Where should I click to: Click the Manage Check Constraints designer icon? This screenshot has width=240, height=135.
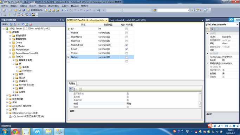coord(30,15)
